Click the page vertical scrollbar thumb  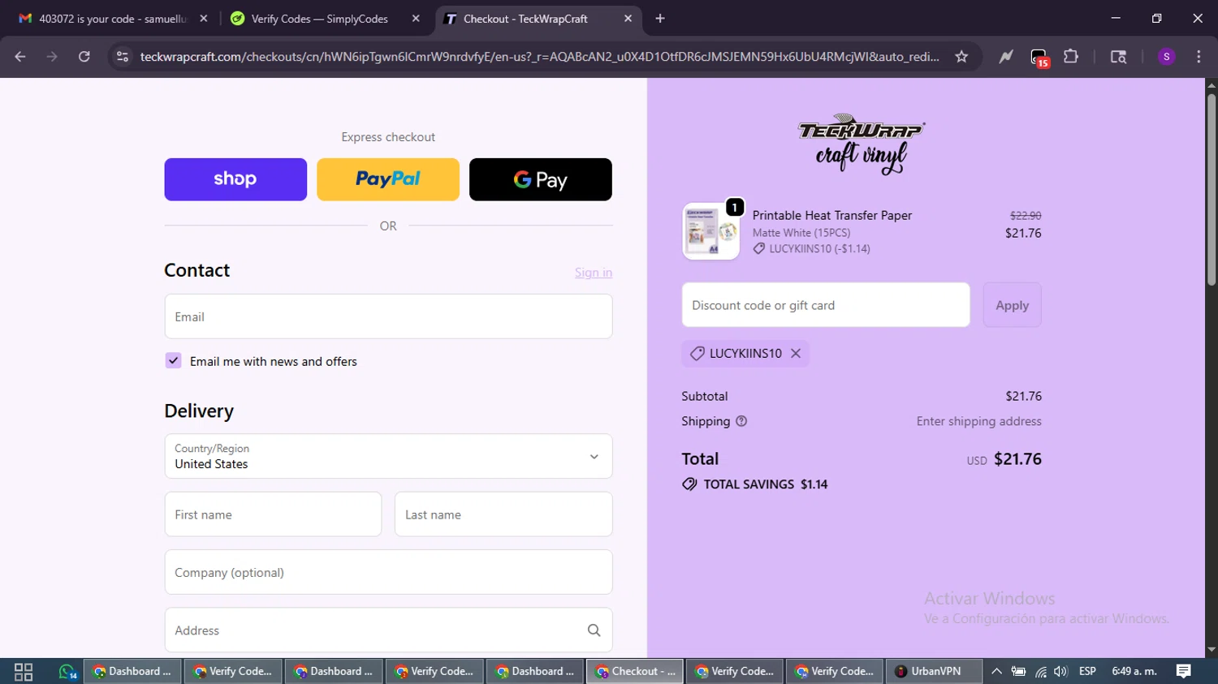pyautogui.click(x=1212, y=190)
